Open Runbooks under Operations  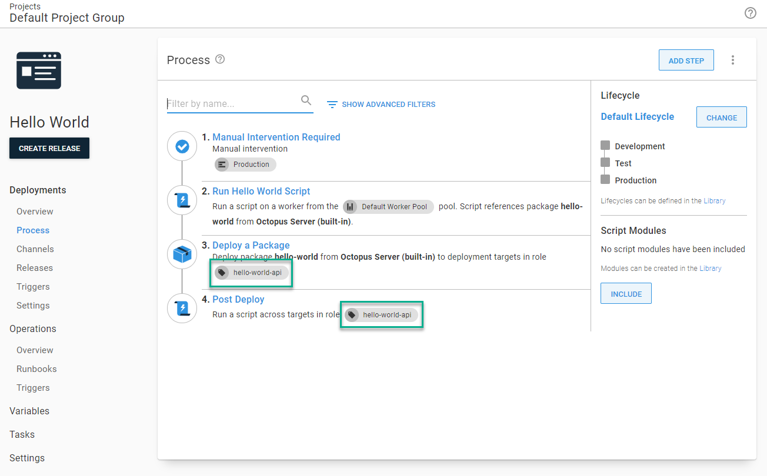(37, 368)
